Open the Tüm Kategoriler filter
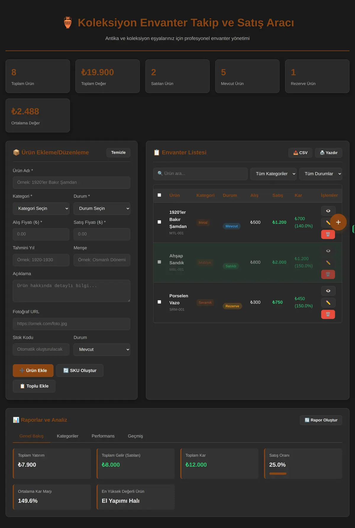Viewport: 355px width, 528px height. coord(274,174)
